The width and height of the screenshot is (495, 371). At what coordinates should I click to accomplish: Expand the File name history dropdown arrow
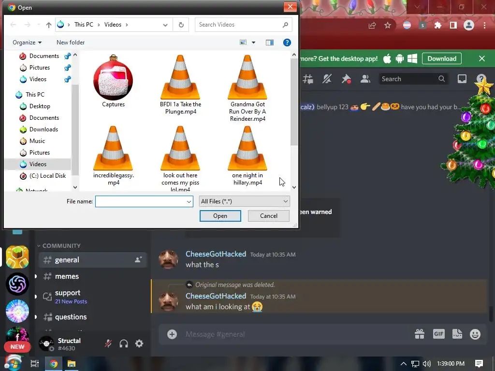point(189,201)
